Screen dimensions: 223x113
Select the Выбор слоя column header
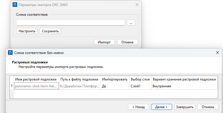click(141, 79)
